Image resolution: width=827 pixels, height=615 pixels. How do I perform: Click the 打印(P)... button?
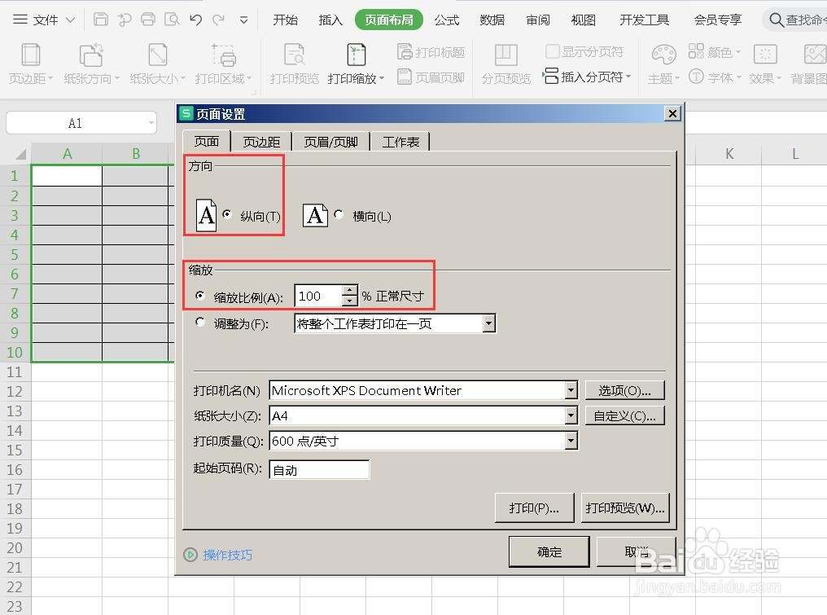pyautogui.click(x=534, y=507)
